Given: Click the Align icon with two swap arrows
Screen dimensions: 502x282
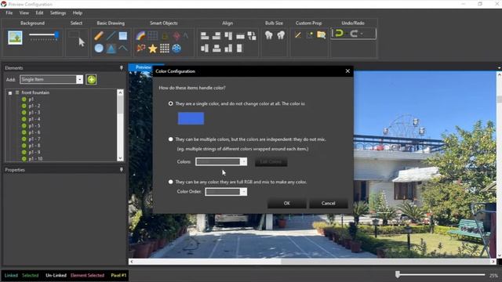Looking at the screenshot, I should [x=252, y=36].
